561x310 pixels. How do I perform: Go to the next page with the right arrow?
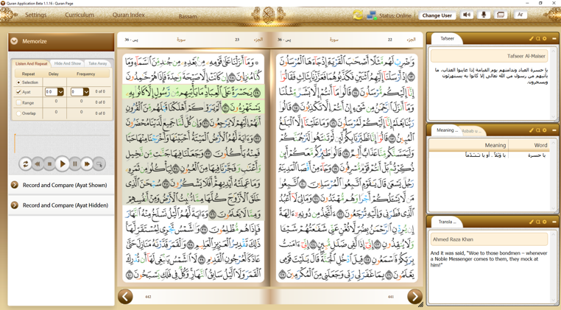tap(414, 296)
